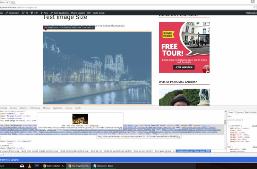The width and height of the screenshot is (257, 169).
Task: Click the highlighted img.aligncenter breadcrumb
Action: coord(193,151)
